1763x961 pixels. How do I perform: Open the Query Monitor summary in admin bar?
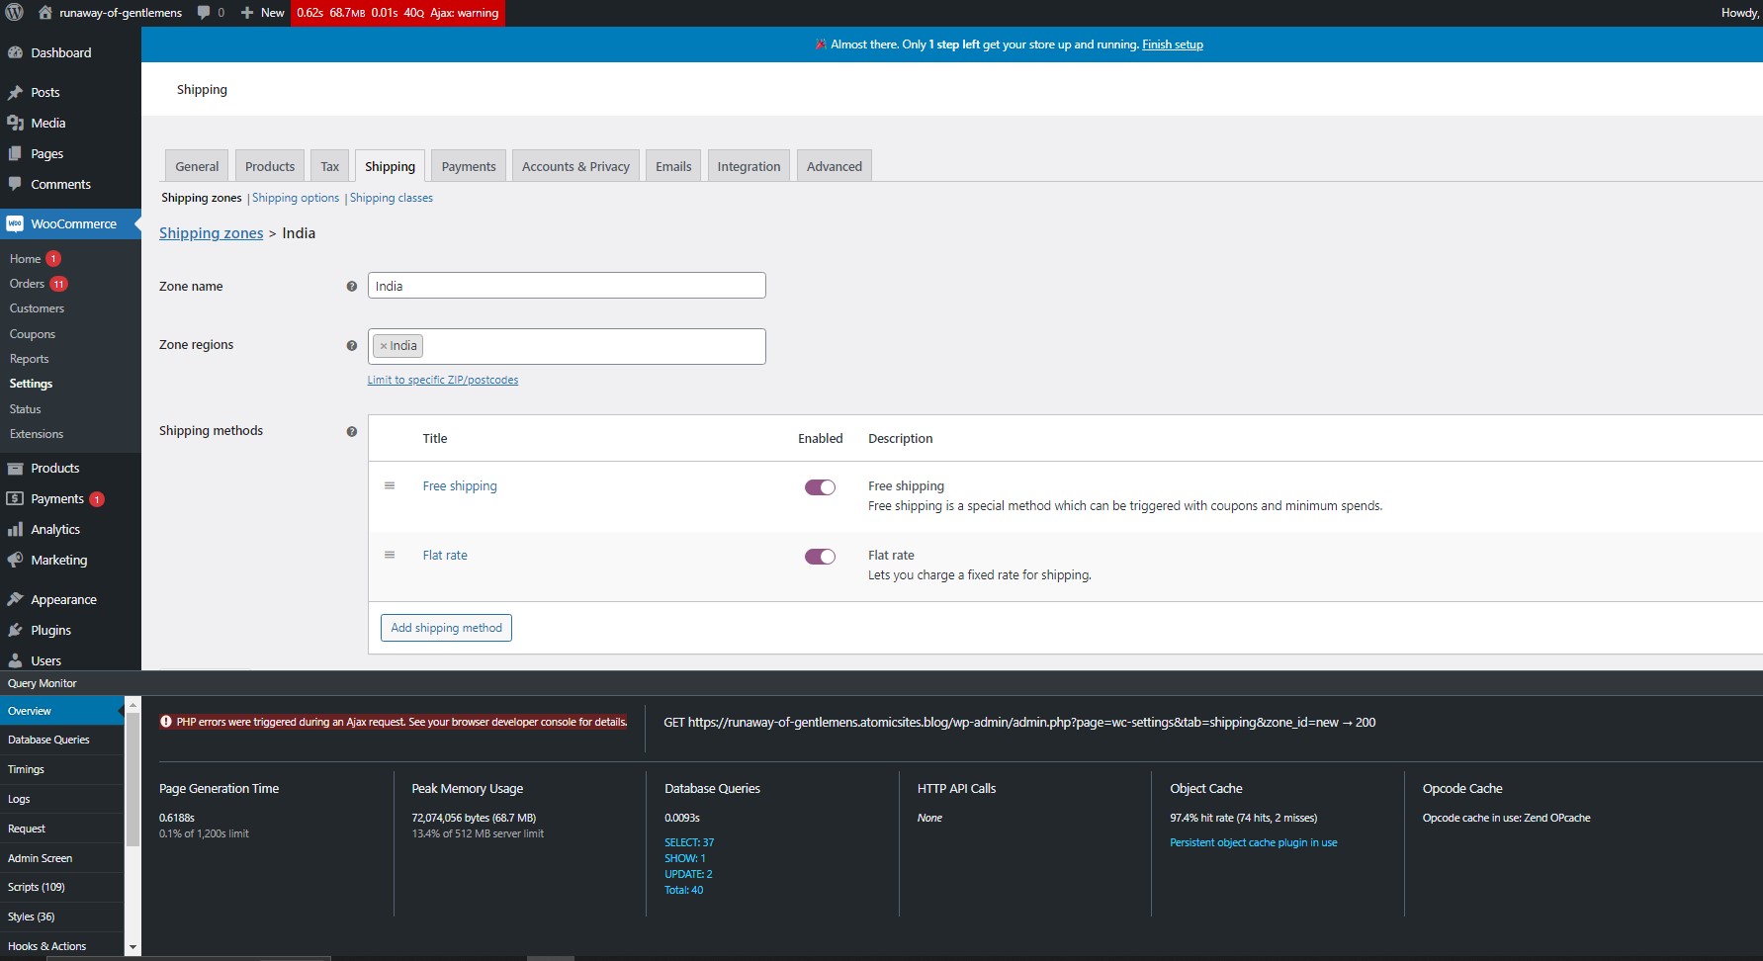(x=397, y=13)
